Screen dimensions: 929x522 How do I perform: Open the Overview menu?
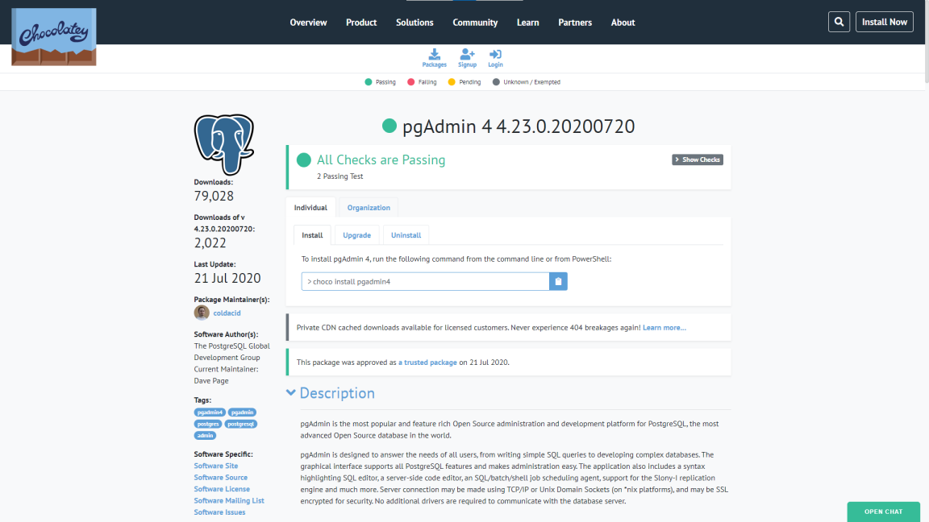(308, 23)
